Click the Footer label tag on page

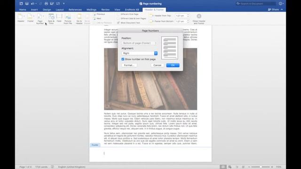[x=95, y=145]
